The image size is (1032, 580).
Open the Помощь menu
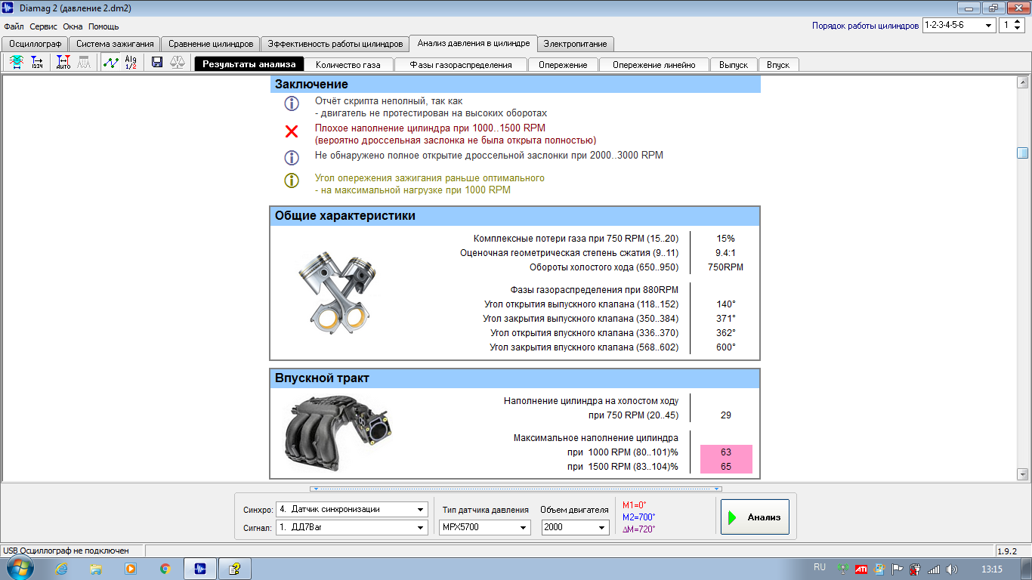[x=104, y=26]
